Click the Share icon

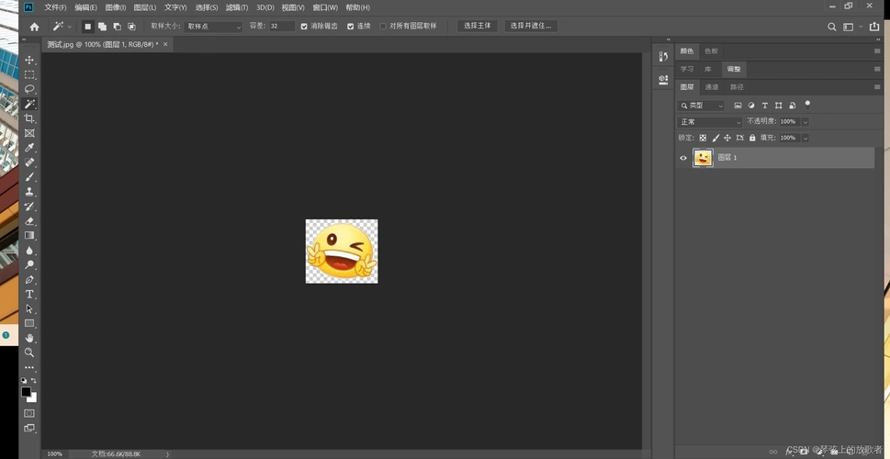point(874,26)
